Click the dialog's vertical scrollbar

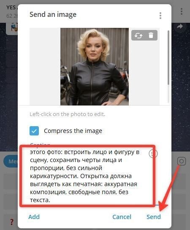168,57
